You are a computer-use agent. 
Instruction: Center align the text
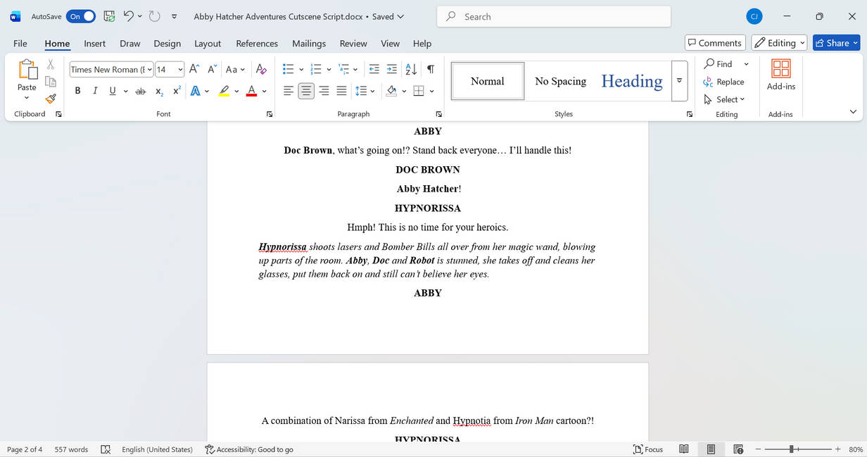point(306,91)
